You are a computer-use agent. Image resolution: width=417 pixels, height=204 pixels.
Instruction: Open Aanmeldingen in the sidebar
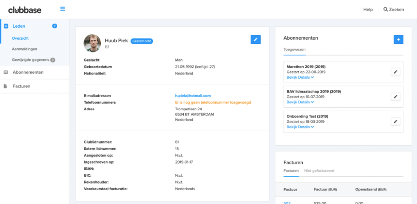click(x=24, y=49)
